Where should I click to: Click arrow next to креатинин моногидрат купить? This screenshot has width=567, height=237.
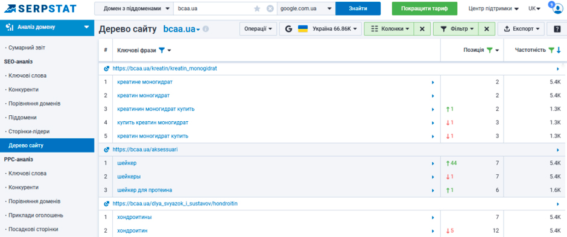click(432, 109)
